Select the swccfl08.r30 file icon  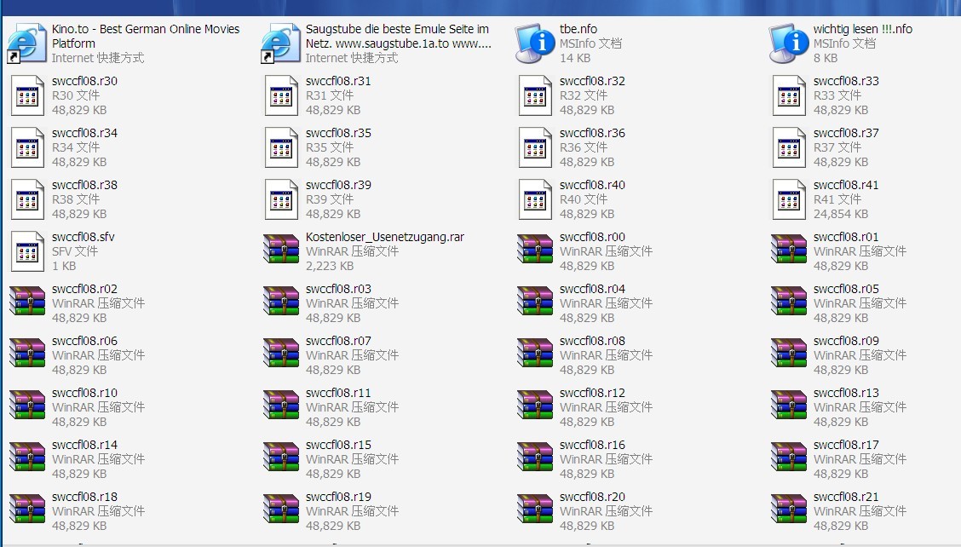tap(27, 95)
